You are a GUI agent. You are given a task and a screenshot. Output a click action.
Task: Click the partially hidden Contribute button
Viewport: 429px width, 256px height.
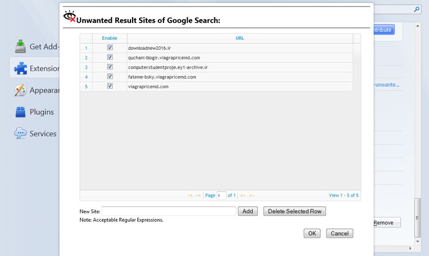(x=384, y=30)
